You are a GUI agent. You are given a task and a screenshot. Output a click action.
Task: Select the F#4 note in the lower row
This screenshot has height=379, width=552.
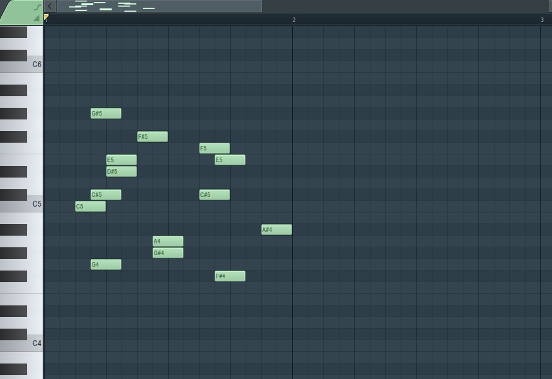(229, 276)
